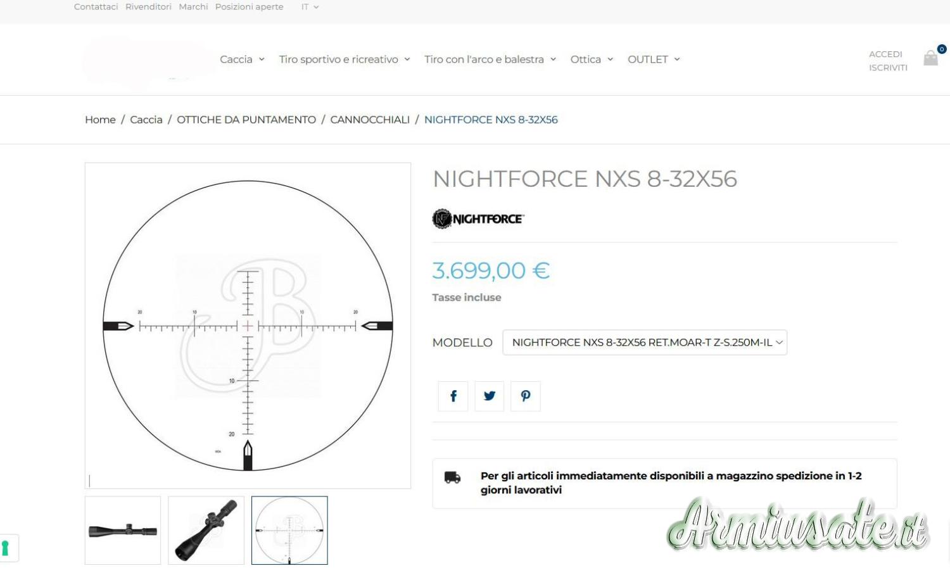Image resolution: width=950 pixels, height=568 pixels.
Task: Go to CANNOCCHIALI breadcrumb link
Action: (x=370, y=120)
